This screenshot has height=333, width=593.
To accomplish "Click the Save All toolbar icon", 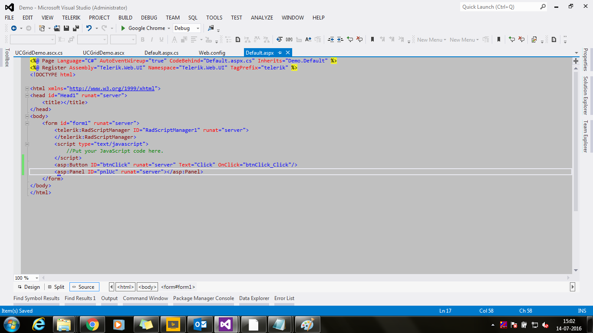I will click(76, 28).
